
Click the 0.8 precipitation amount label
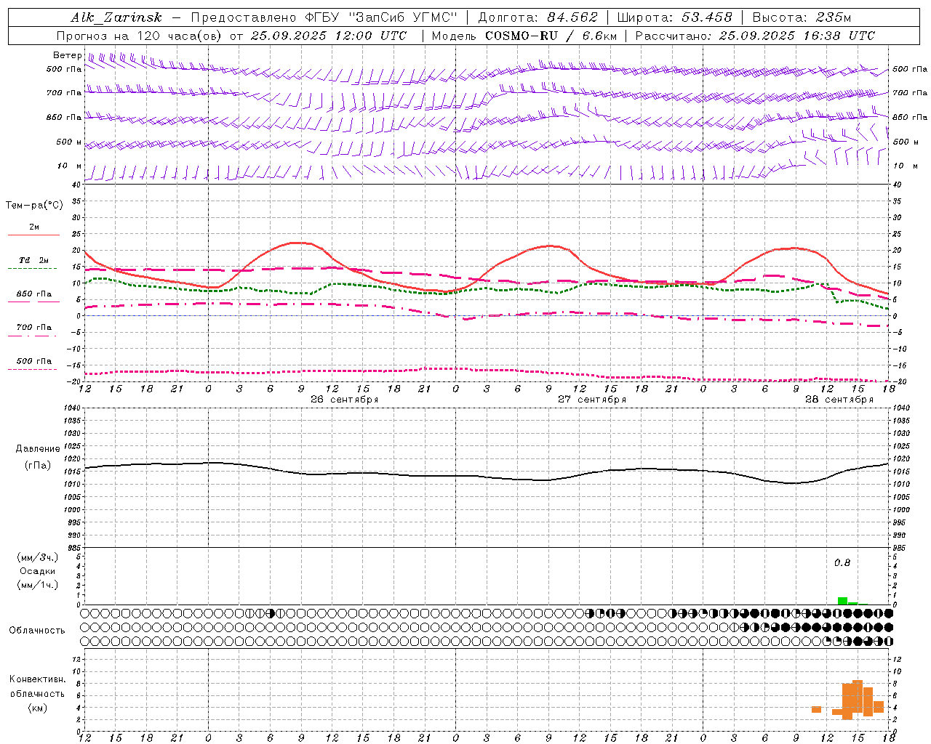(842, 563)
